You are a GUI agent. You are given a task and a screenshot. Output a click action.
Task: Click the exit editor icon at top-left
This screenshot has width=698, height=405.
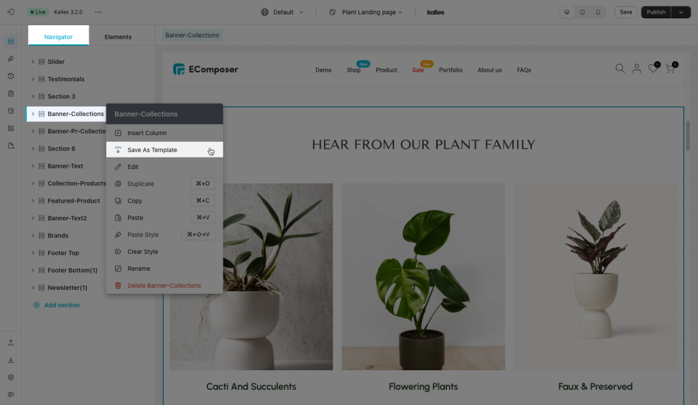pyautogui.click(x=11, y=12)
